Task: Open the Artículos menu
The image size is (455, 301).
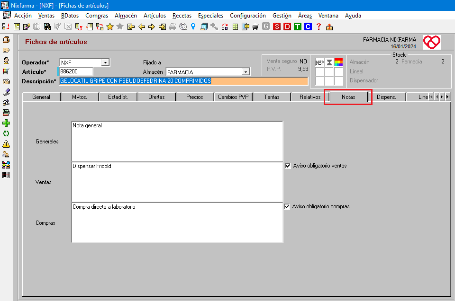Action: pyautogui.click(x=155, y=15)
